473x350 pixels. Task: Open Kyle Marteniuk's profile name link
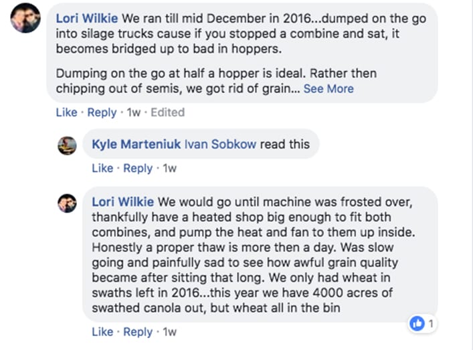click(x=136, y=145)
